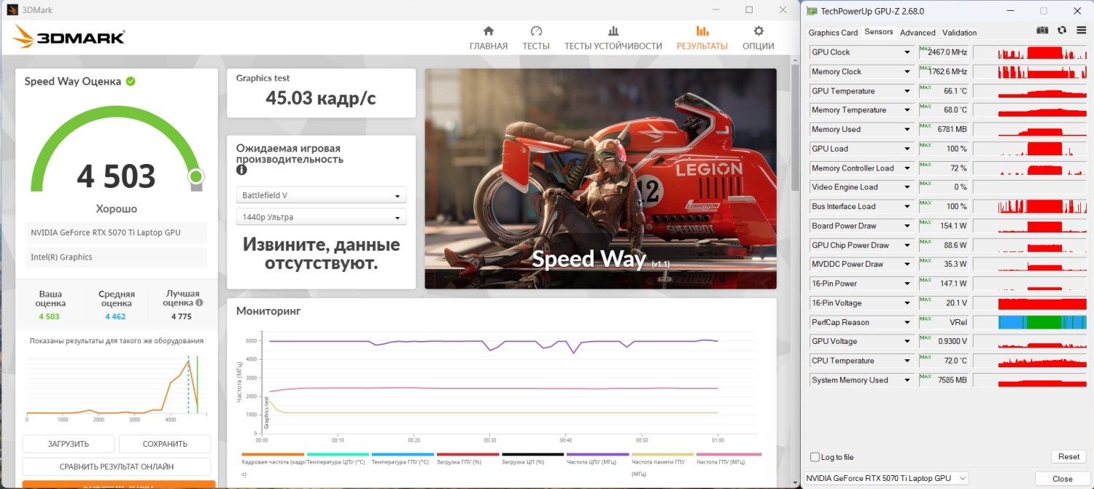Click the System Memory Used value 7585 MB

click(953, 380)
